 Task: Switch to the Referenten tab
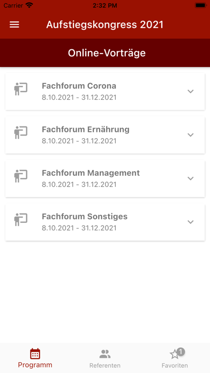click(105, 358)
